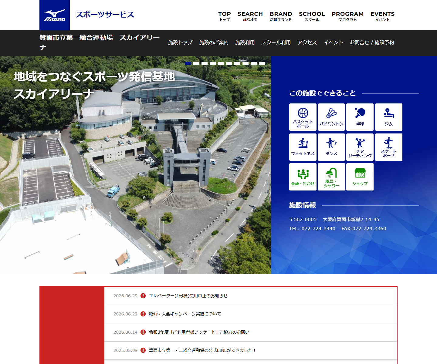Click FAX:072-724-3360 text
Viewport: 437px width, 364px height.
364,229
